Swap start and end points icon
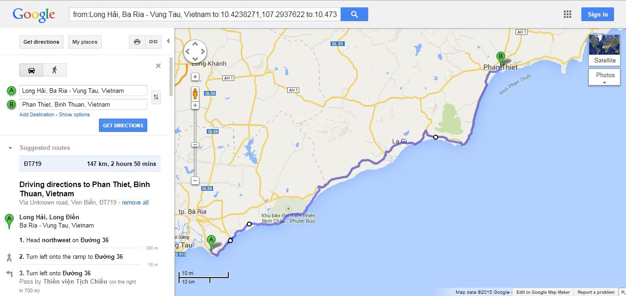 (156, 97)
